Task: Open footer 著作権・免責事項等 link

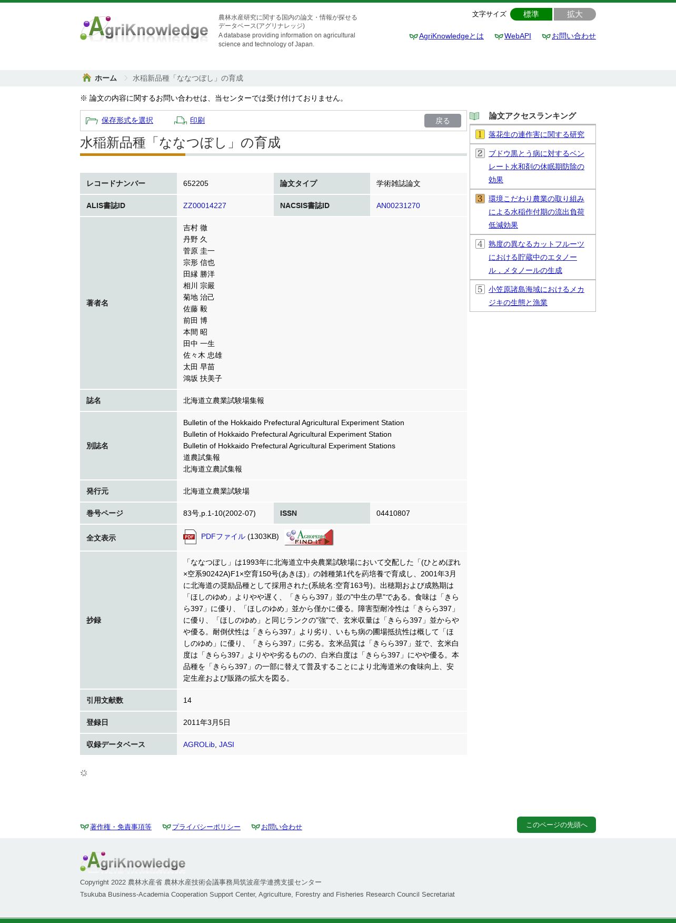Action: 121,827
